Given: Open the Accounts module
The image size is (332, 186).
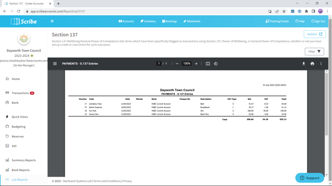Looking at the screenshot, I should (126, 21).
